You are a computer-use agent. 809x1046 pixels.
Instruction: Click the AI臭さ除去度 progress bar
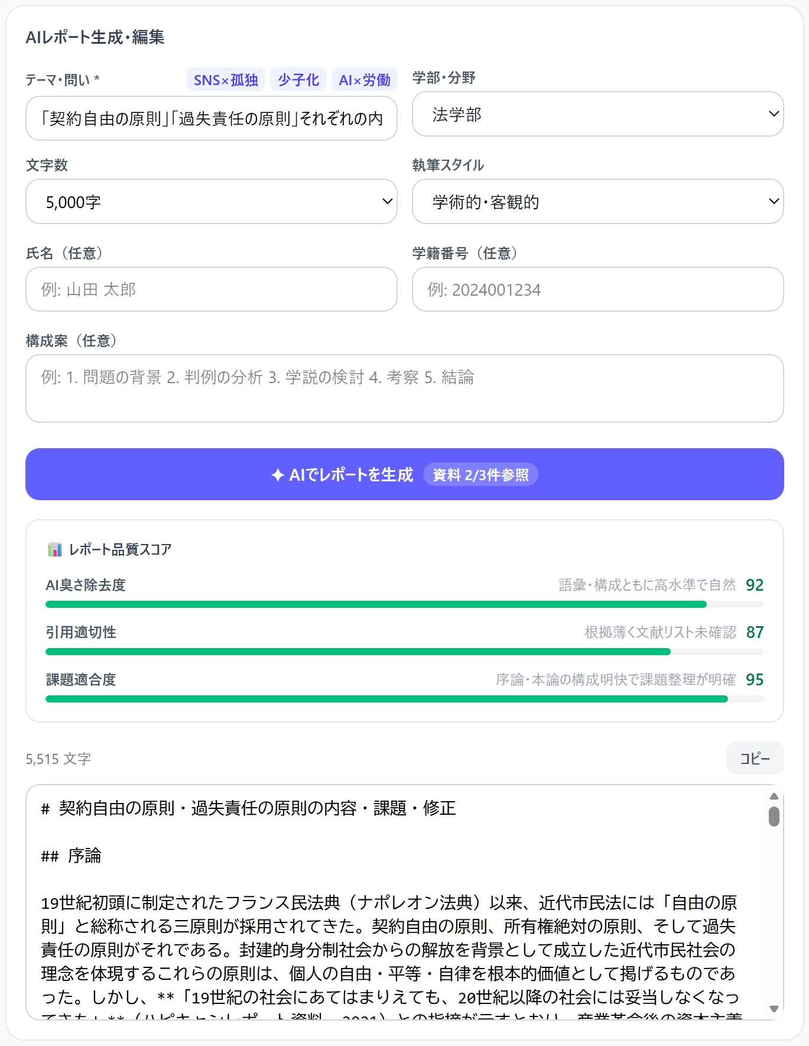pyautogui.click(x=405, y=604)
